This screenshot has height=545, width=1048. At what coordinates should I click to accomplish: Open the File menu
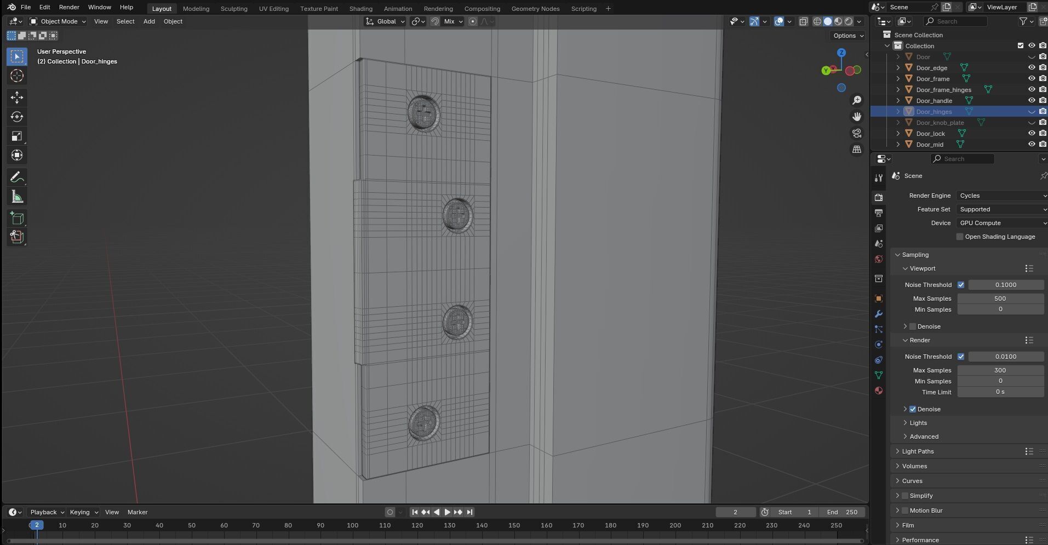point(26,7)
